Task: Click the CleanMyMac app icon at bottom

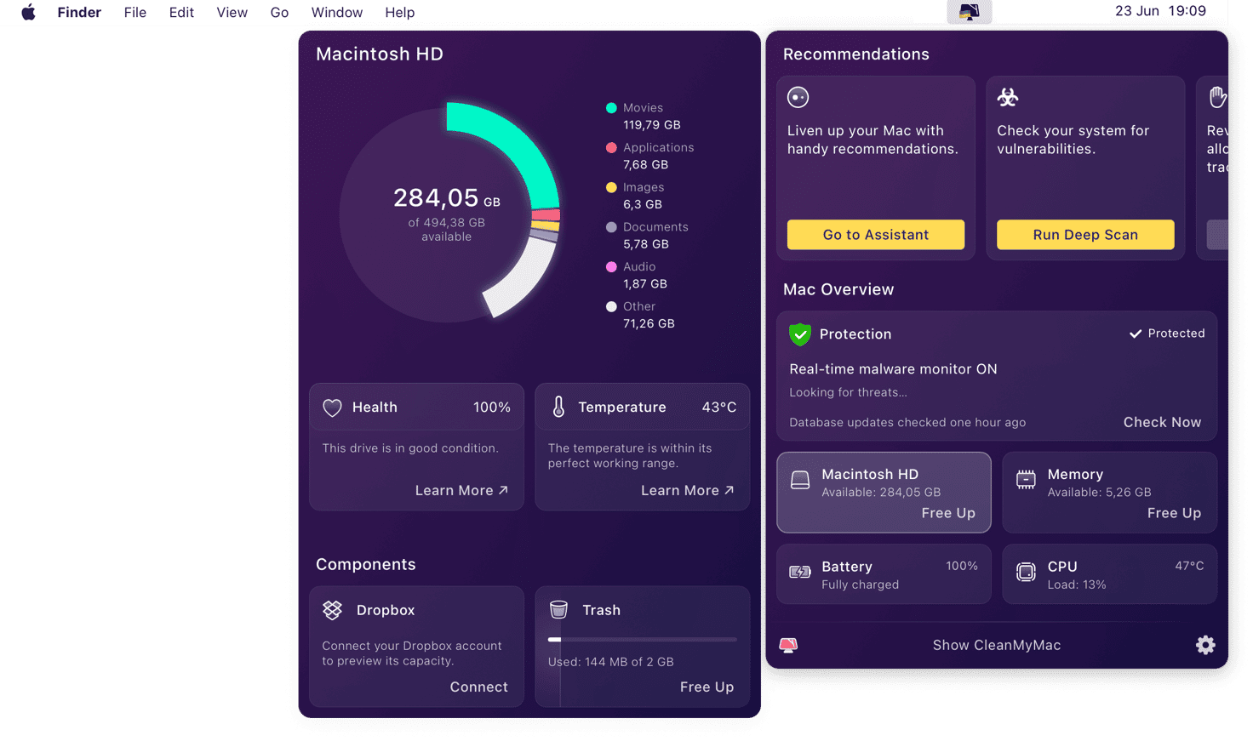Action: coord(788,645)
